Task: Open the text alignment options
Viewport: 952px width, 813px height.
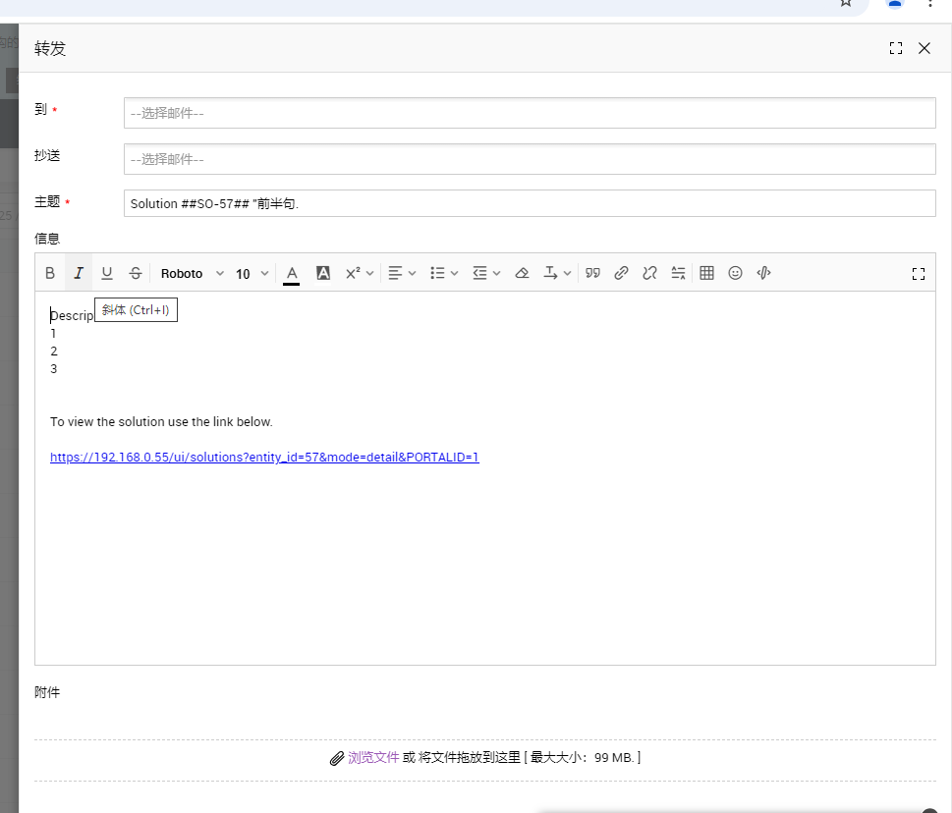Action: pos(402,274)
